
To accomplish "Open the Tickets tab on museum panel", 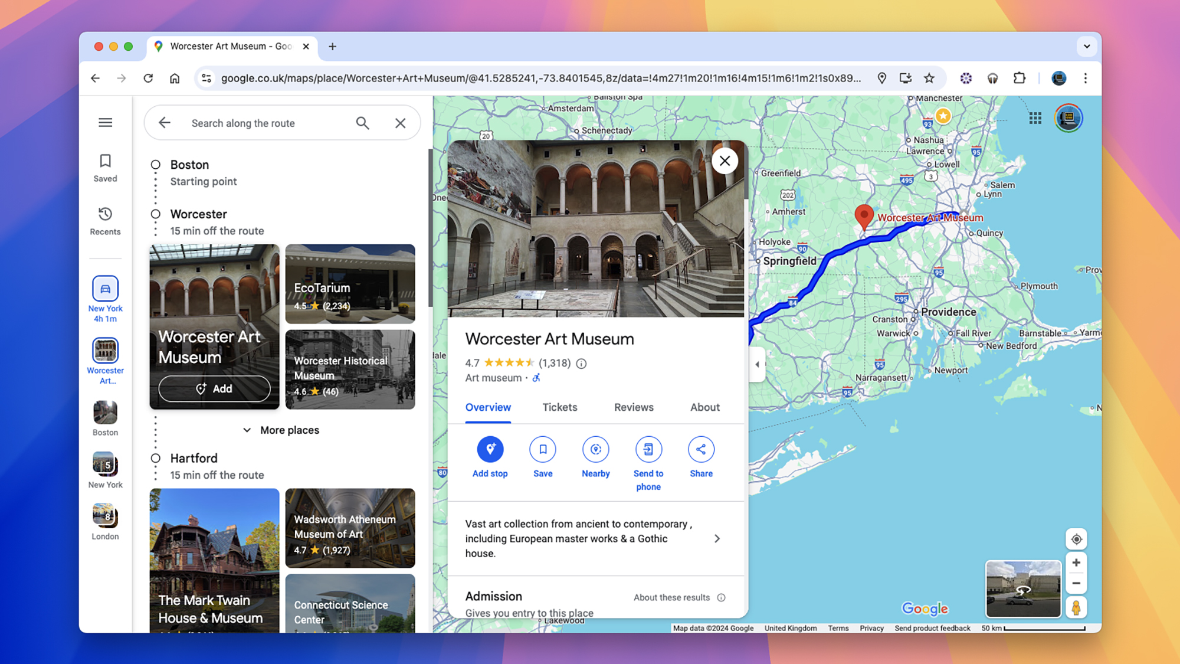I will 560,407.
